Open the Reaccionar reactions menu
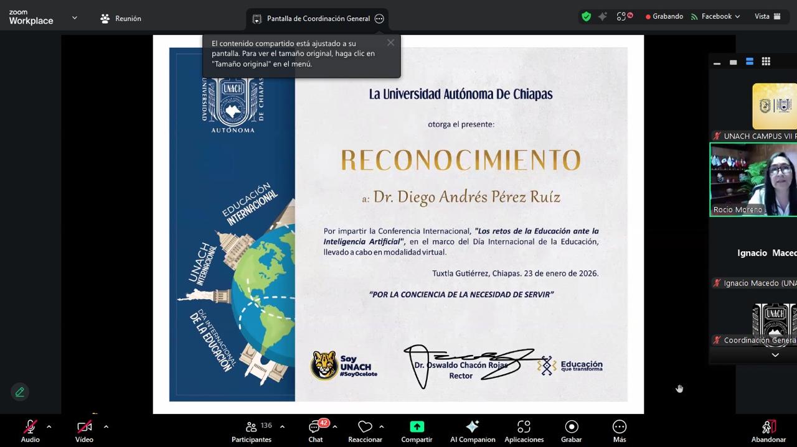Image resolution: width=797 pixels, height=447 pixels. (x=365, y=428)
